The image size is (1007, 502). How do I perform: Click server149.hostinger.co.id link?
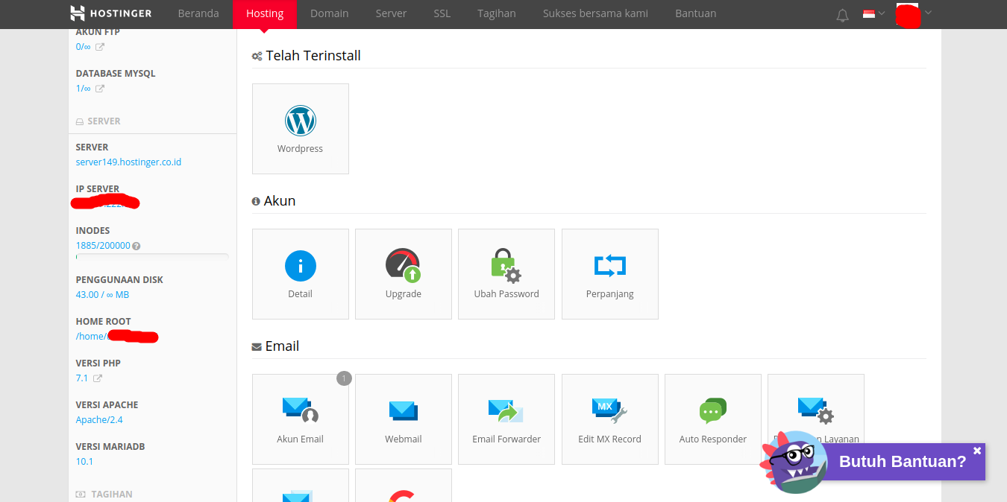tap(128, 162)
